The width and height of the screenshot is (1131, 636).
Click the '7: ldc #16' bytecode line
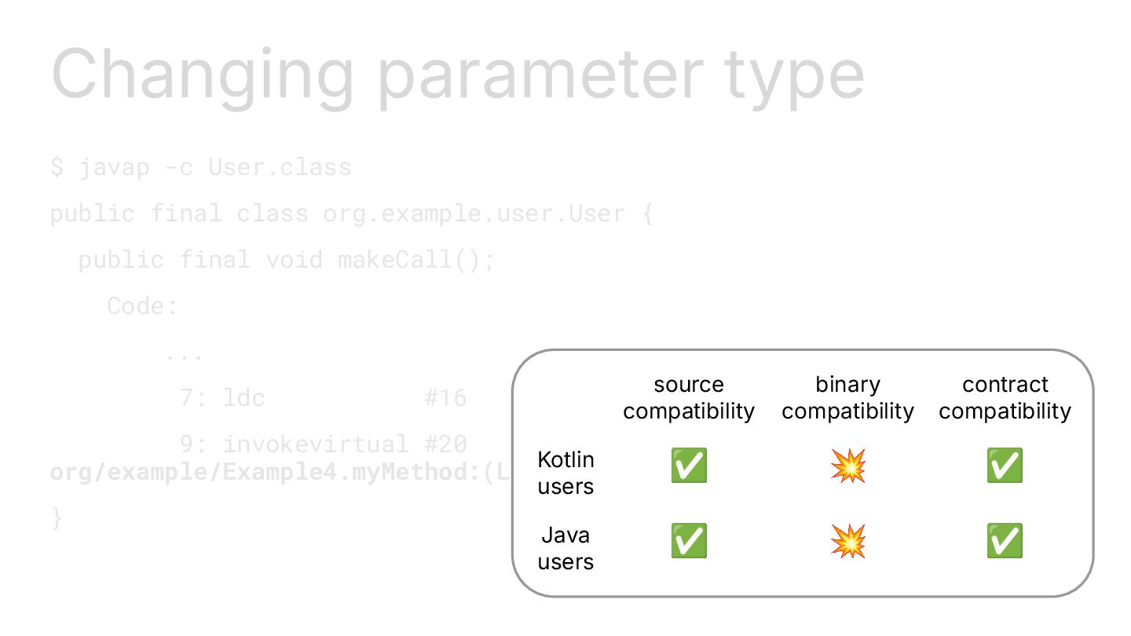(323, 398)
